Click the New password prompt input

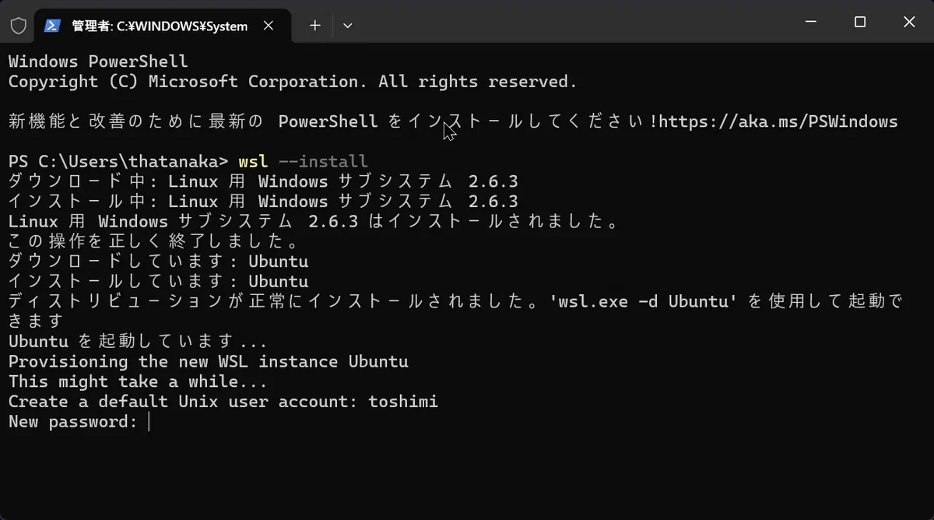pyautogui.click(x=148, y=422)
